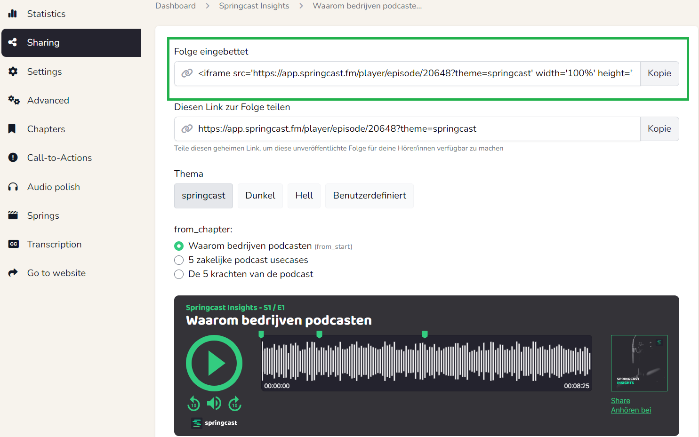This screenshot has width=699, height=437.
Task: Click the Springcast Insights - S1 / E1 label
Action: point(235,308)
